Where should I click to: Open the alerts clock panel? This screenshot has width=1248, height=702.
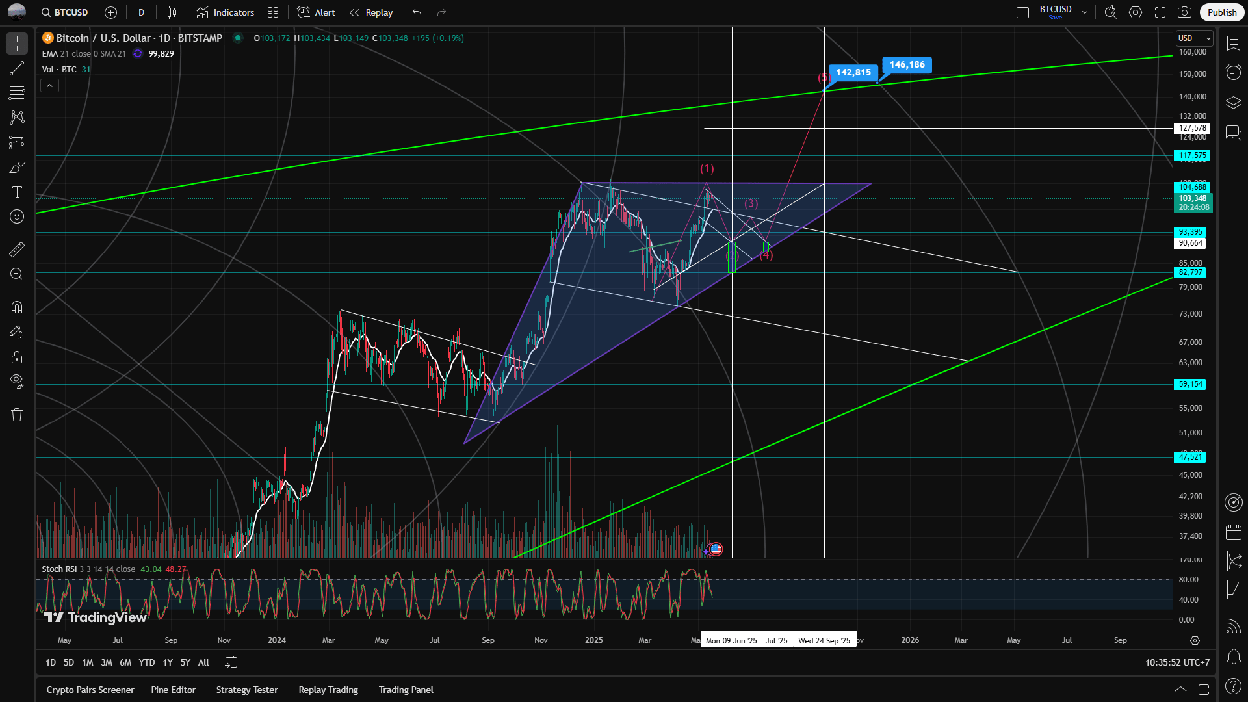(x=1234, y=72)
